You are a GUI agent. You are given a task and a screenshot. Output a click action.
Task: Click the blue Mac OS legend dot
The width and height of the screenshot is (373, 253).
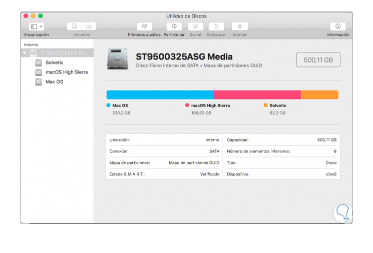109,105
